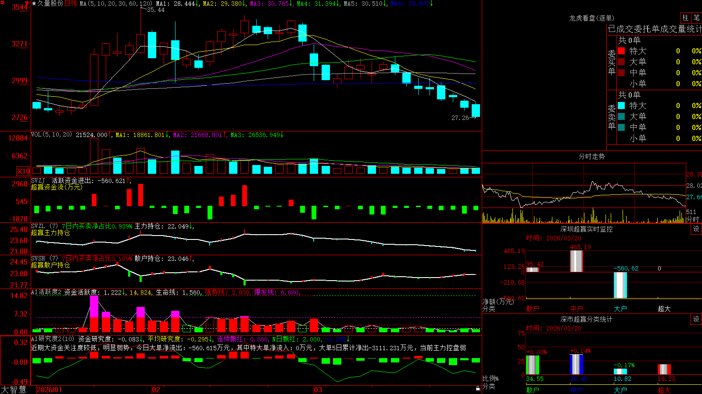
Task: Click the 深市超赢分类统计 panel title
Action: pos(586,319)
